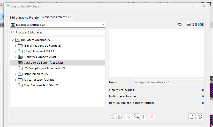
Task: Switch to Bibliotecas no Projeto tab
Action: click(24, 18)
